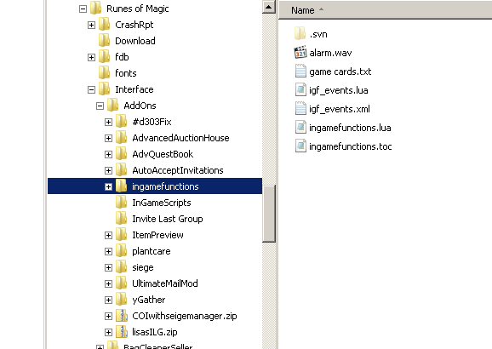Collapse the Interface folder node

[x=91, y=89]
